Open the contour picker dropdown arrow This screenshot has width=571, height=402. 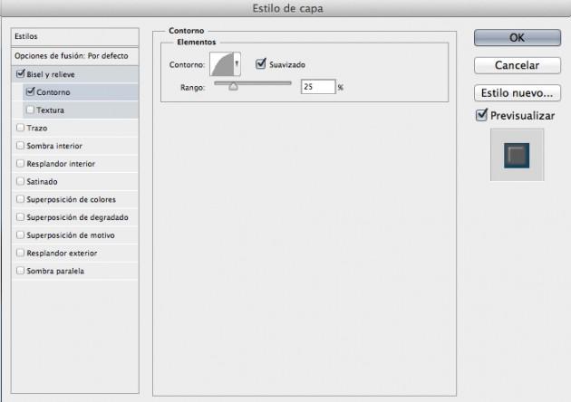[x=237, y=64]
